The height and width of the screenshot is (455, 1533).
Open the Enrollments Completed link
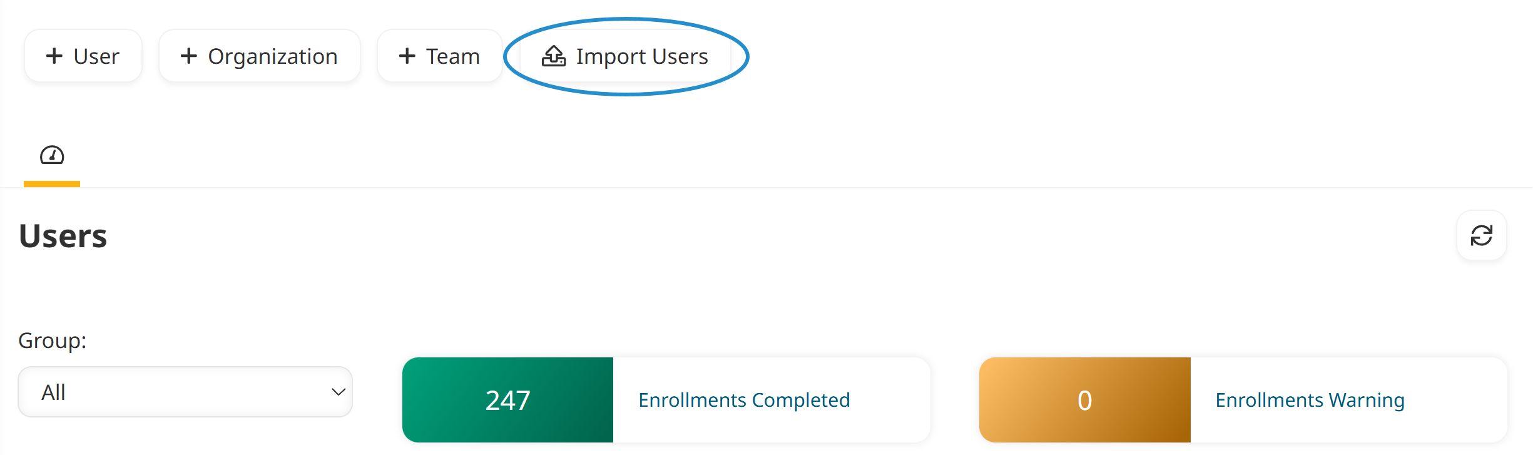coord(744,400)
